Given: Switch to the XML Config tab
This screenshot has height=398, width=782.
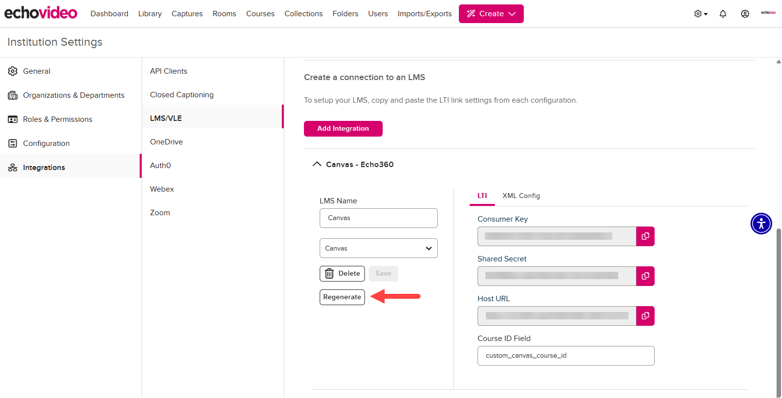Looking at the screenshot, I should (x=521, y=196).
